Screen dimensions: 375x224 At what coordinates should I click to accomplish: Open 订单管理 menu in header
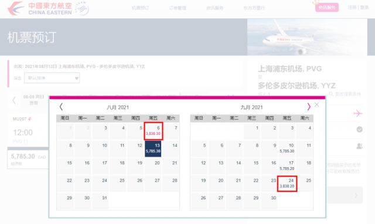pyautogui.click(x=178, y=8)
